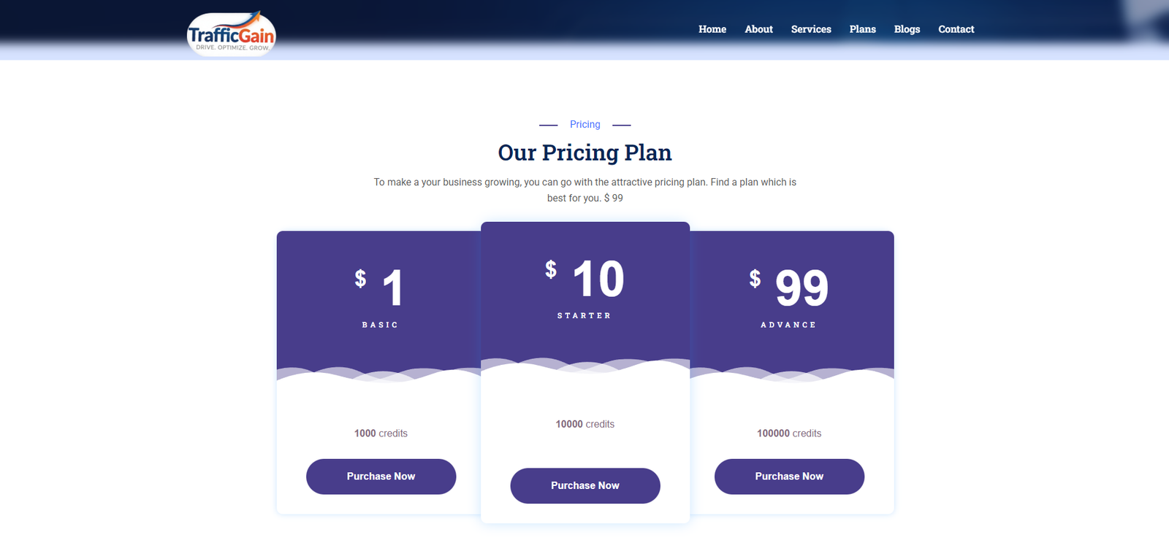This screenshot has width=1169, height=559.
Task: Open the Contact page link
Action: [956, 29]
